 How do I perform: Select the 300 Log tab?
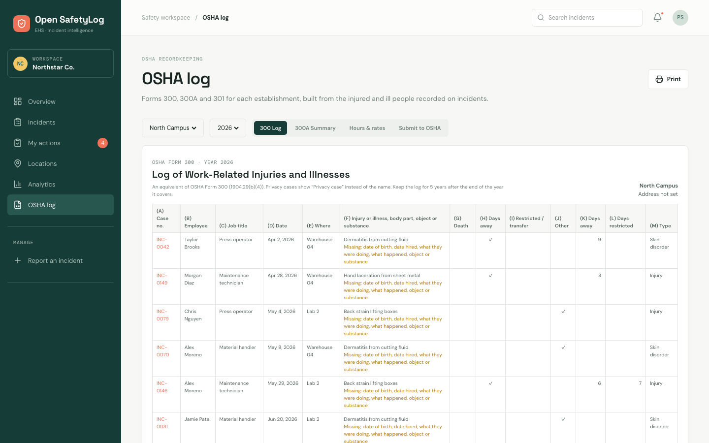[x=270, y=128]
